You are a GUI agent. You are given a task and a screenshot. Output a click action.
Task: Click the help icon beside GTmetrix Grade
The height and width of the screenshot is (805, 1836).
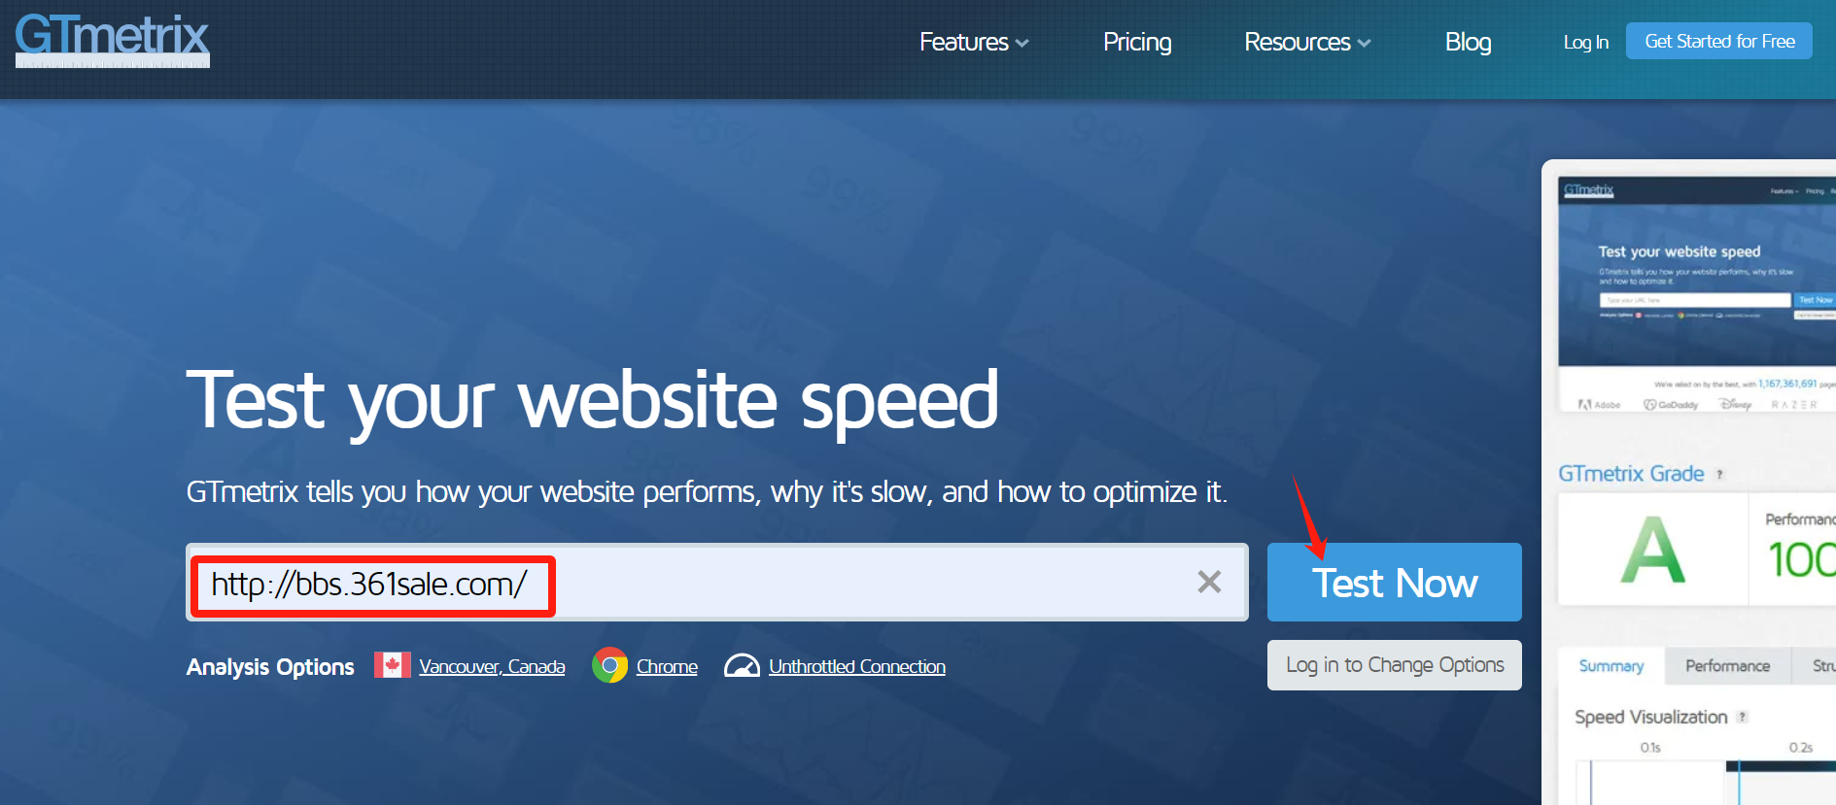[1719, 474]
